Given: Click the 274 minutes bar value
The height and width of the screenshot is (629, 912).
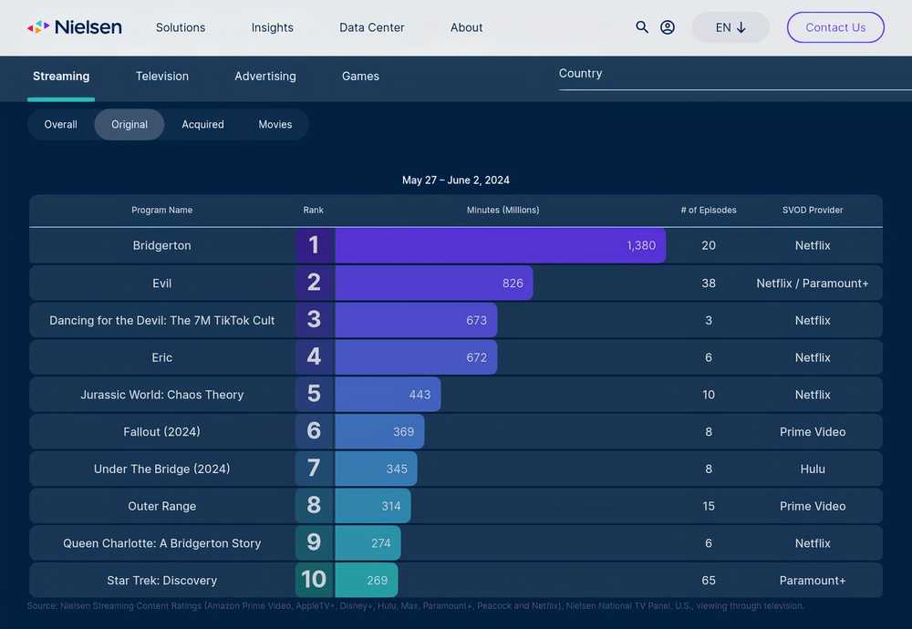Looking at the screenshot, I should click(x=381, y=543).
